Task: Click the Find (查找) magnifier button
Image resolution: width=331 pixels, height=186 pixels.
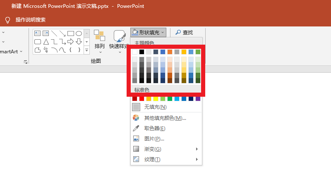Action: pos(184,32)
